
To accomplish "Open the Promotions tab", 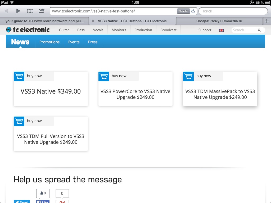I will (x=49, y=42).
